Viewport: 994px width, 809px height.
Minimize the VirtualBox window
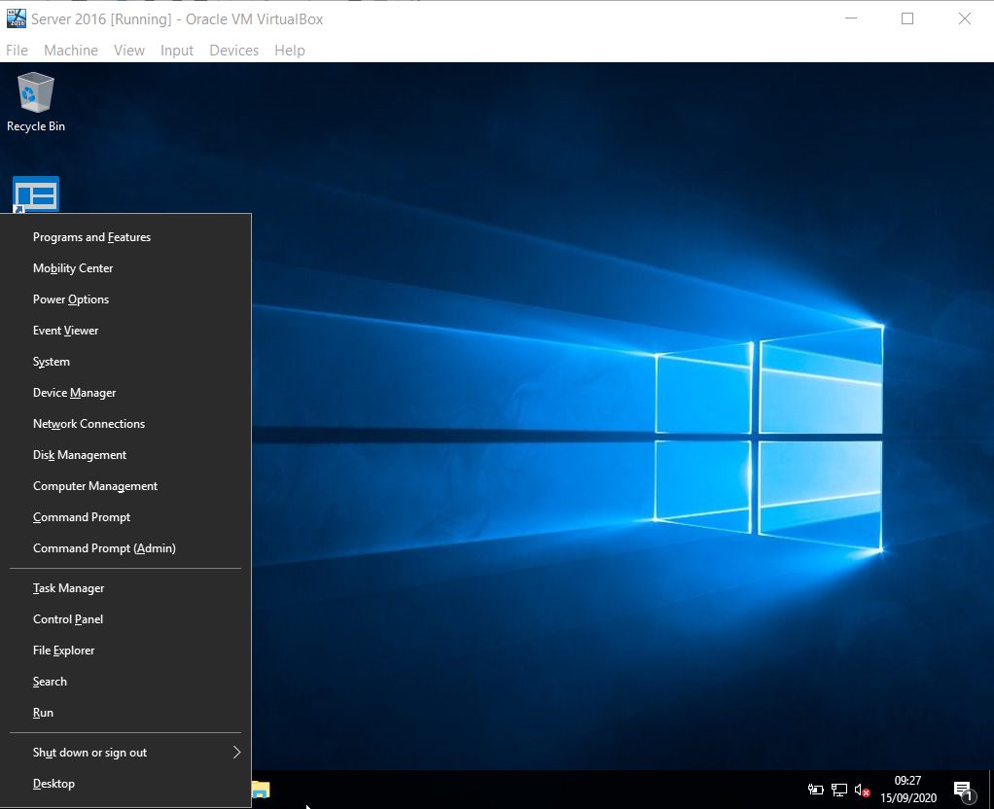[x=851, y=18]
